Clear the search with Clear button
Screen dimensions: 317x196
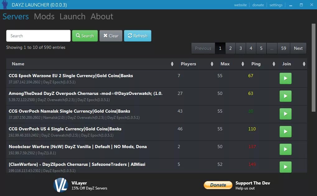[x=111, y=36]
